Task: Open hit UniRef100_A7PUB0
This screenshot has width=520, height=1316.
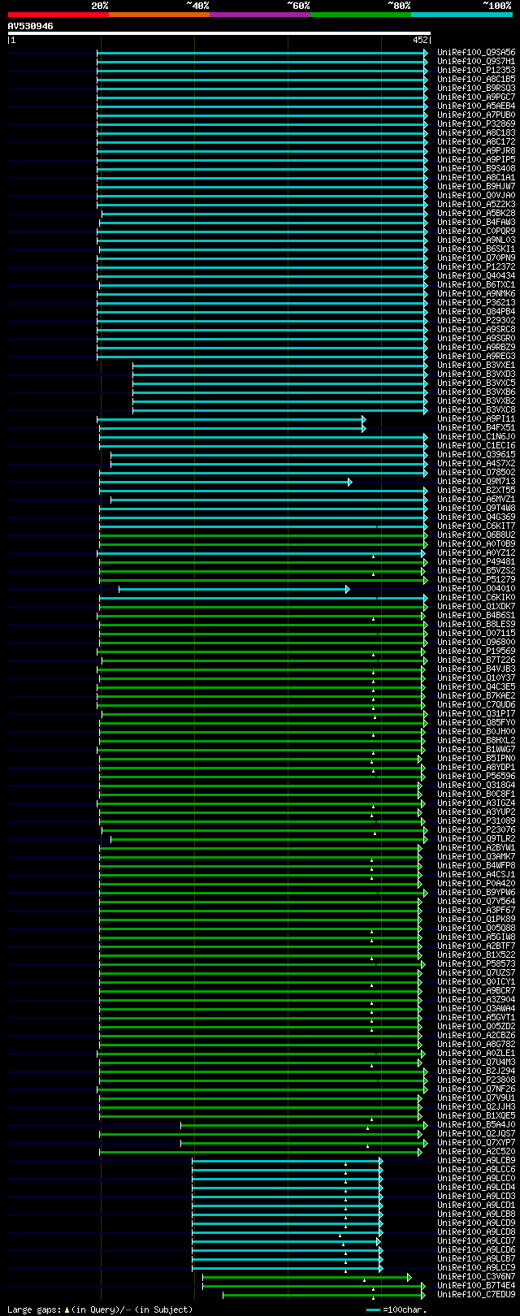Action: [x=476, y=115]
